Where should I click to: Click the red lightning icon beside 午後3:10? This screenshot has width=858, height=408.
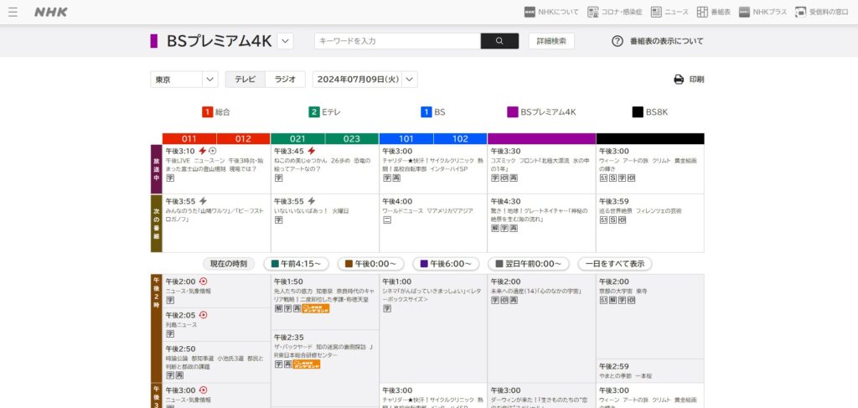(x=203, y=151)
